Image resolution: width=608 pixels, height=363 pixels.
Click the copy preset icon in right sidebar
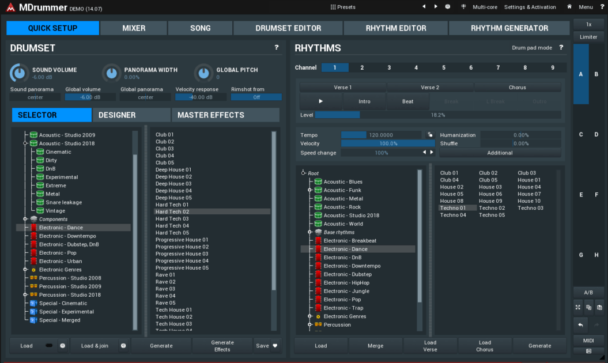(x=588, y=307)
